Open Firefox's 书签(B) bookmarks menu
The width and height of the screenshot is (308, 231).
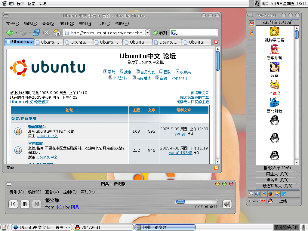pos(86,23)
